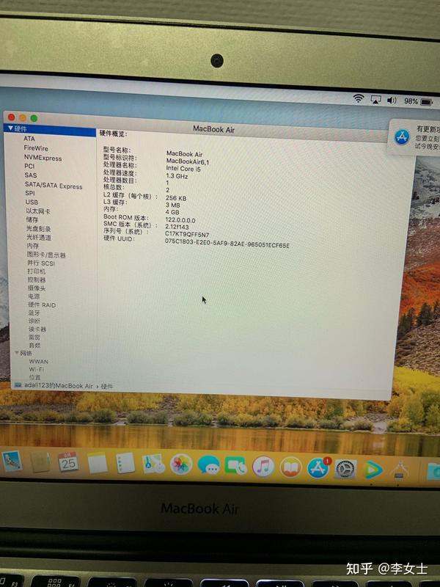Image resolution: width=440 pixels, height=587 pixels.
Task: Select 并行 SCSI entry in sidebar
Action: (41, 263)
